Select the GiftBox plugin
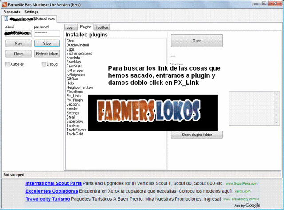Viewport: 284px width, 210px height. (72, 79)
